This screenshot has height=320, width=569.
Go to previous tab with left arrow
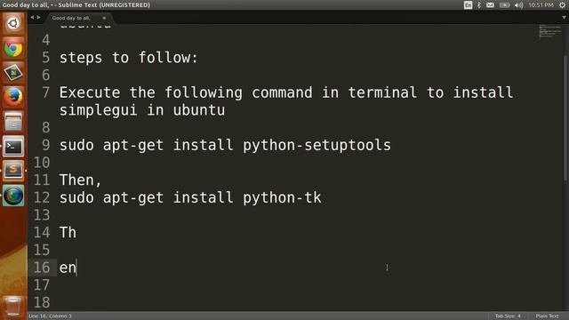[x=32, y=18]
